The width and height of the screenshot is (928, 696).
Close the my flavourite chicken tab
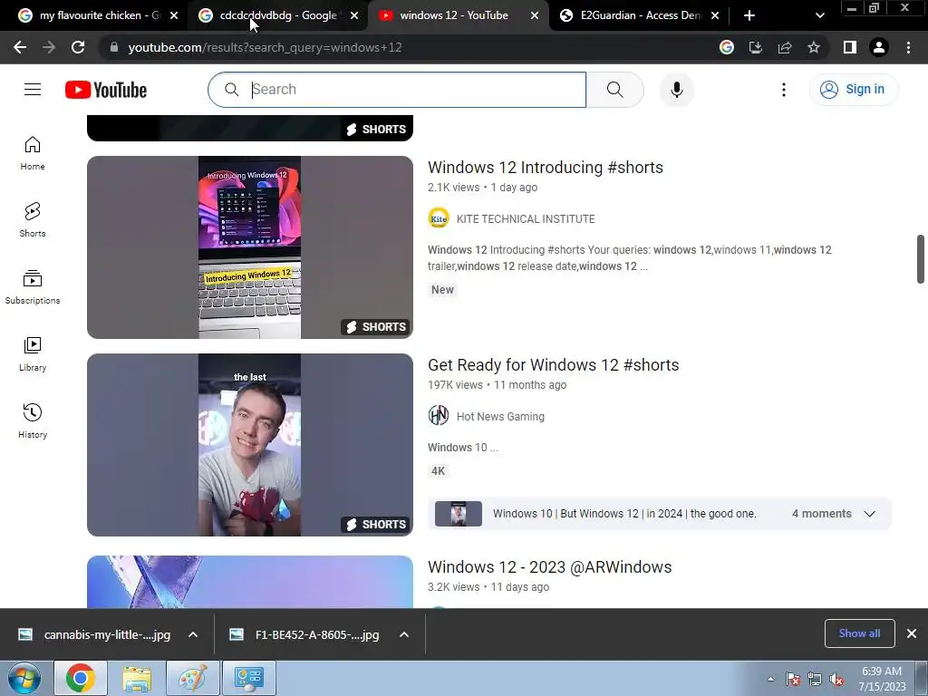pos(174,15)
